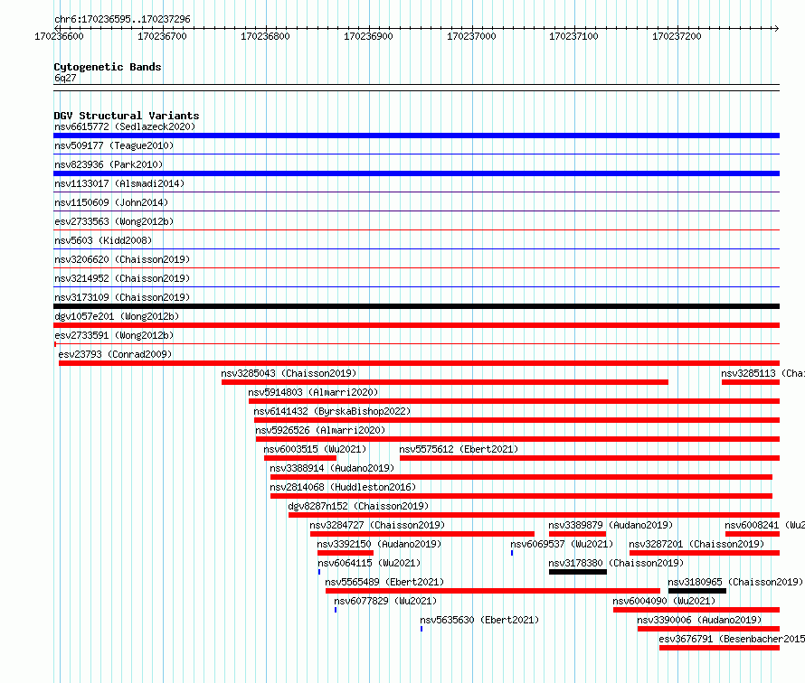The width and height of the screenshot is (805, 683).
Task: Open nsv6141432 (ByrskaBishop2022) variant
Action: [x=332, y=411]
